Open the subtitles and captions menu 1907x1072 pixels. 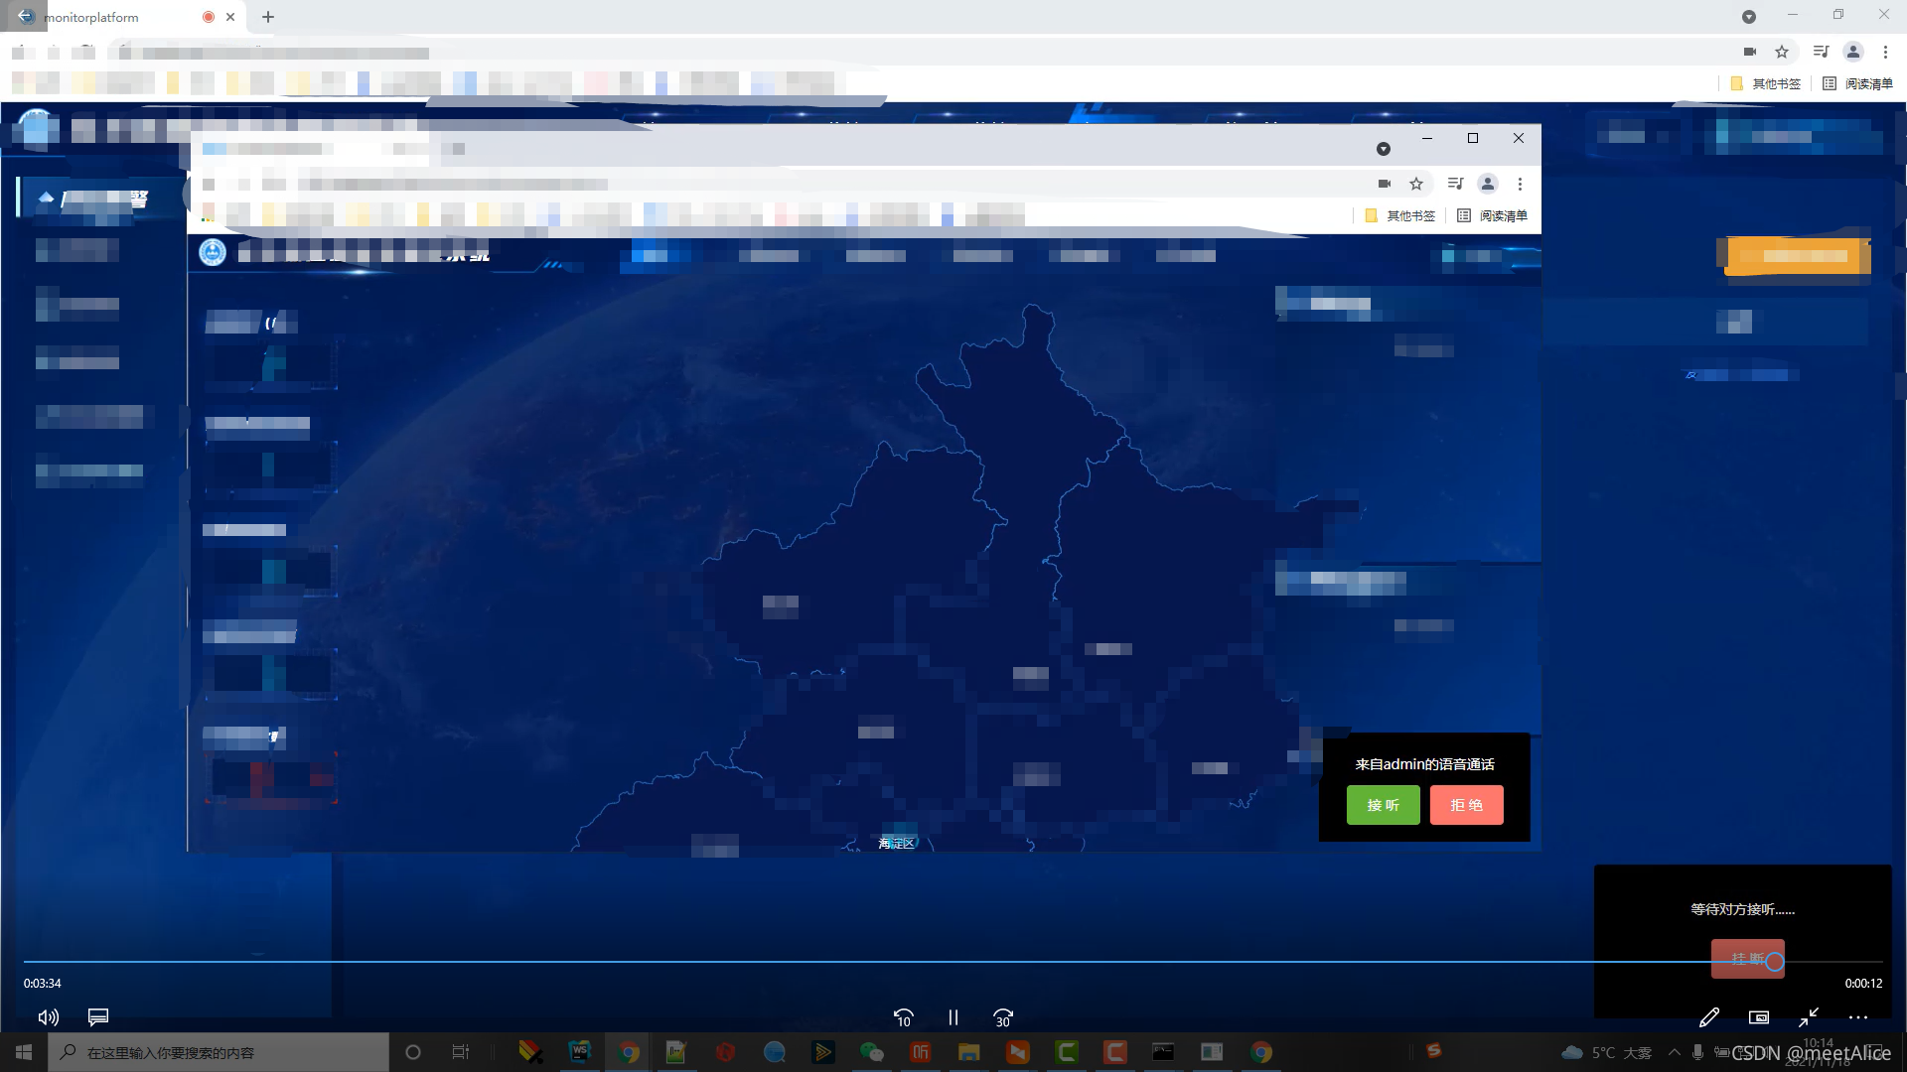click(98, 1017)
